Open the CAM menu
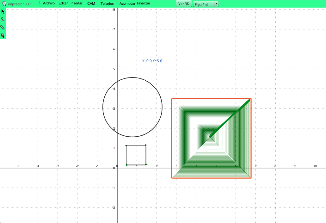The width and height of the screenshot is (326, 223). pos(91,3)
